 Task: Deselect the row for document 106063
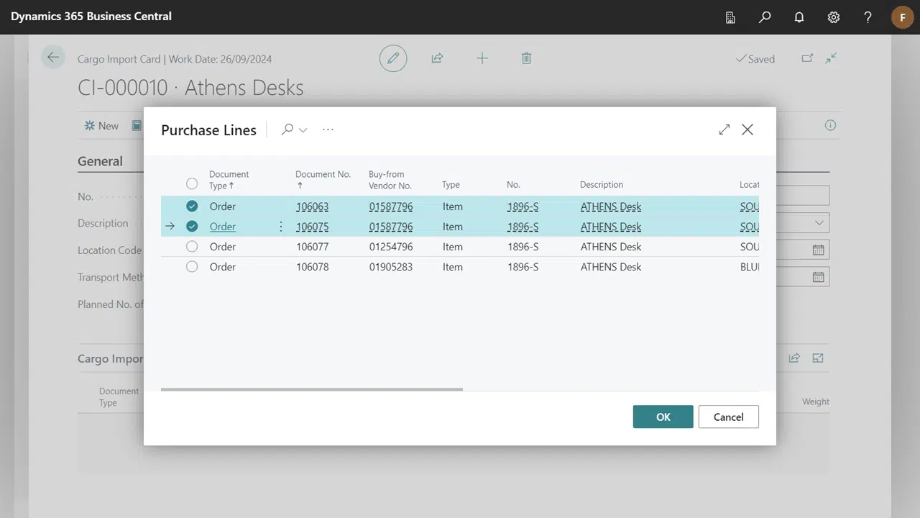[x=192, y=206]
